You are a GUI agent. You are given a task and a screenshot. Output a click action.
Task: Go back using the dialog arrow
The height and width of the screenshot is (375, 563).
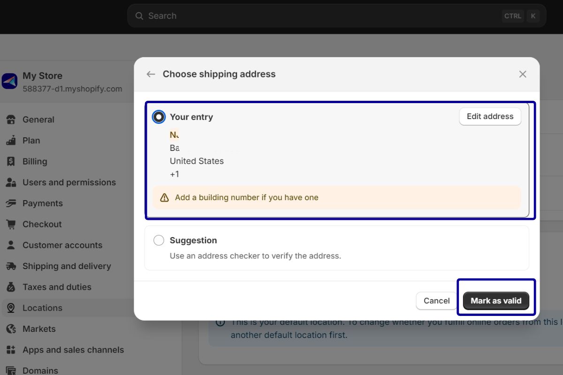151,74
